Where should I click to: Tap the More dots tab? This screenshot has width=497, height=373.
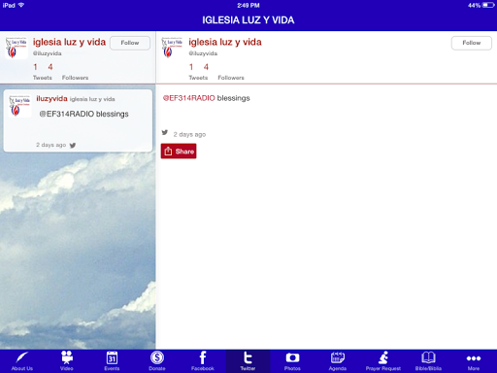click(x=474, y=361)
